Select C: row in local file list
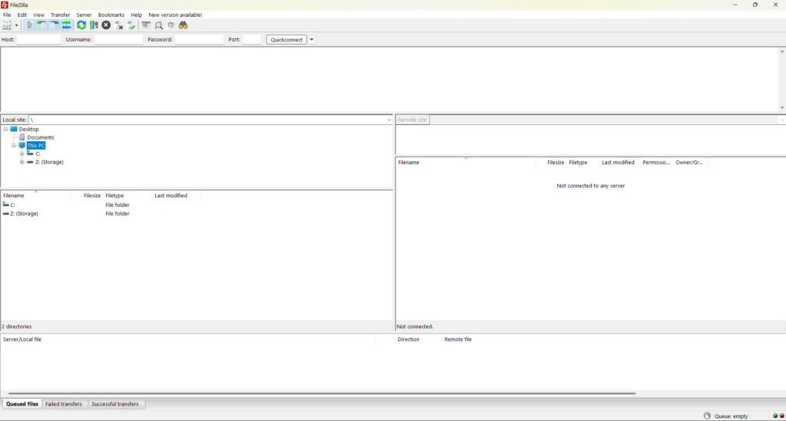The width and height of the screenshot is (786, 421). tap(101, 205)
